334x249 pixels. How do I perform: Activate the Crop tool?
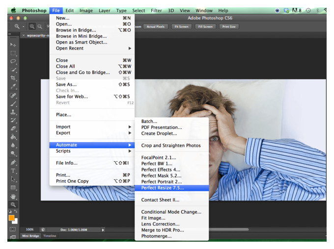13,78
